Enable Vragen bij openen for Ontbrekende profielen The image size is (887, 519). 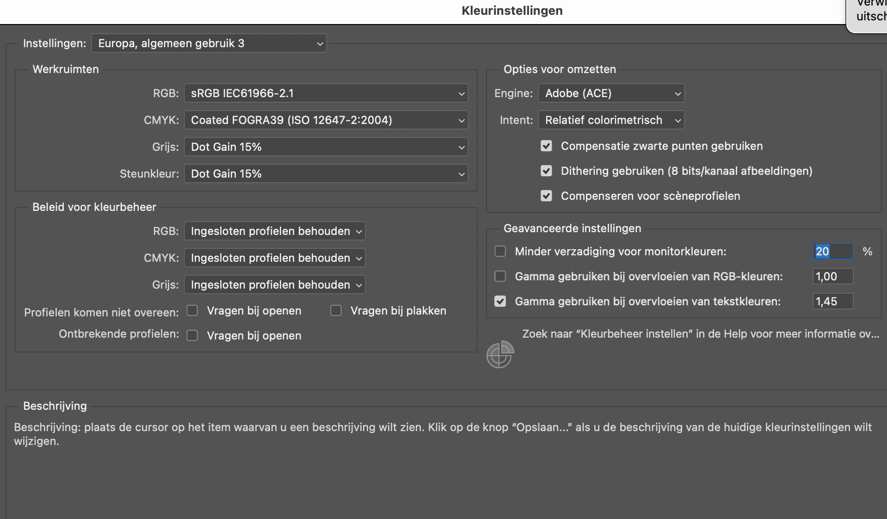tap(192, 335)
